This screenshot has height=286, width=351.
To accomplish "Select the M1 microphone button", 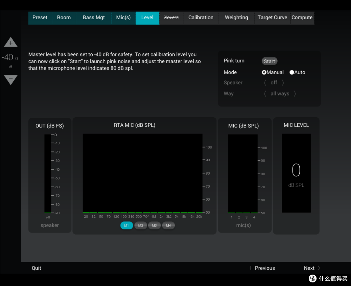I will [126, 225].
